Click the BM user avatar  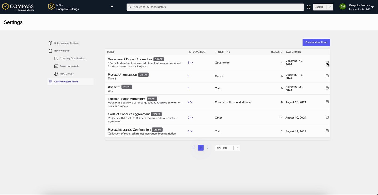click(342, 6)
